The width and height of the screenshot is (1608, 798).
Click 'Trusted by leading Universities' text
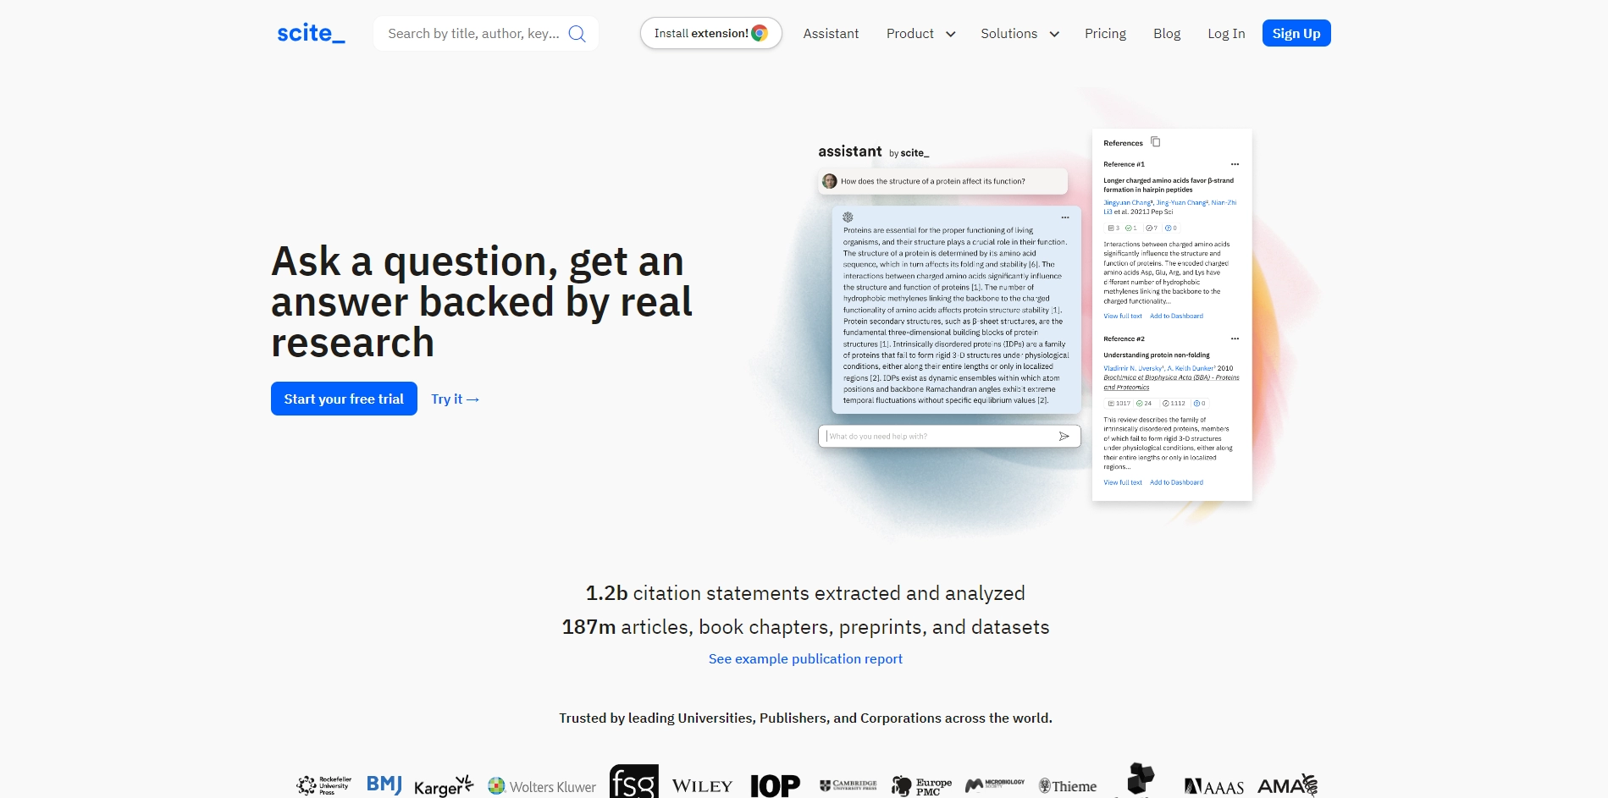coord(805,718)
